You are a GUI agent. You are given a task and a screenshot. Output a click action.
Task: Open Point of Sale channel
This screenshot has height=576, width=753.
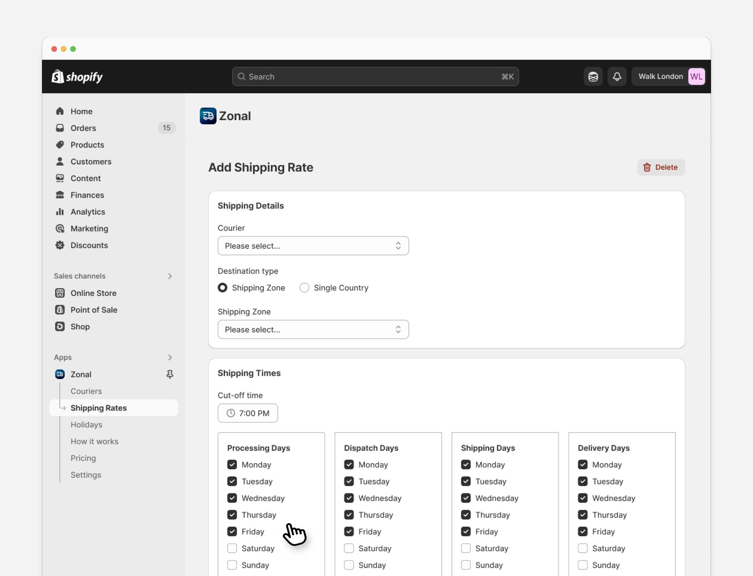tap(93, 310)
